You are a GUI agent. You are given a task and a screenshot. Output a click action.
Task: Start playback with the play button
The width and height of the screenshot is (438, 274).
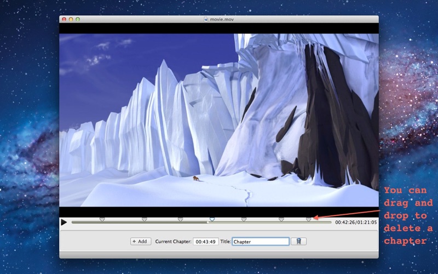64,222
